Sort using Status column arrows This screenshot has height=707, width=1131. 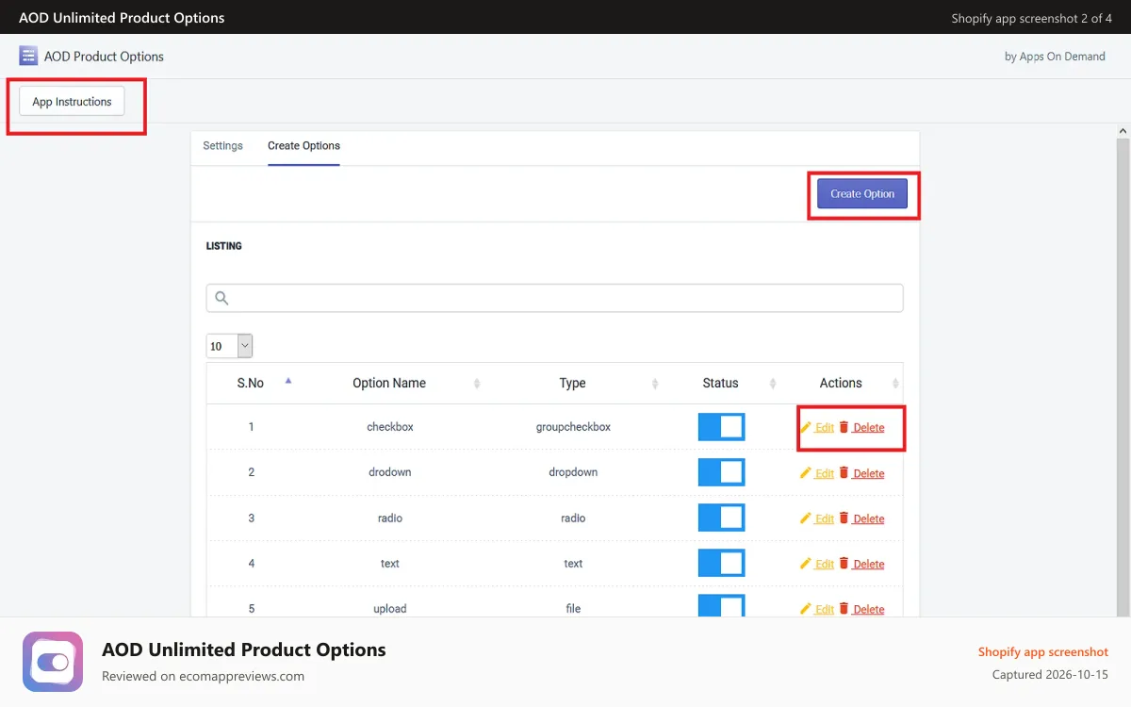pyautogui.click(x=773, y=383)
